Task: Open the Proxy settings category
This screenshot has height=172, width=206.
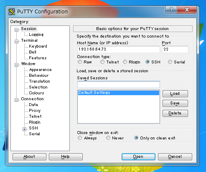Action: click(35, 111)
